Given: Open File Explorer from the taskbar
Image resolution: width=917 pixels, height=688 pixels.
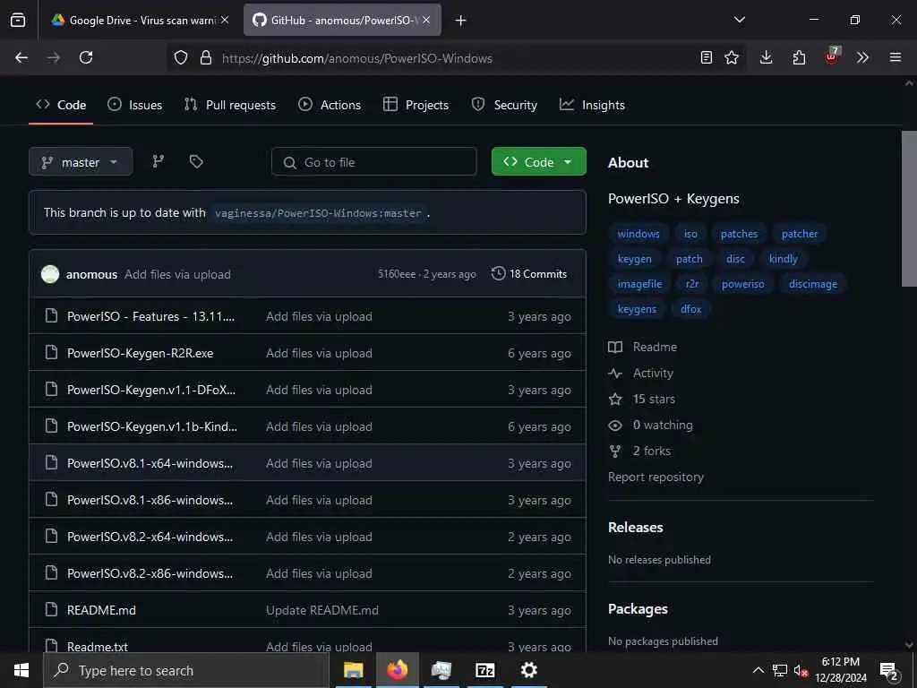Looking at the screenshot, I should coord(353,670).
